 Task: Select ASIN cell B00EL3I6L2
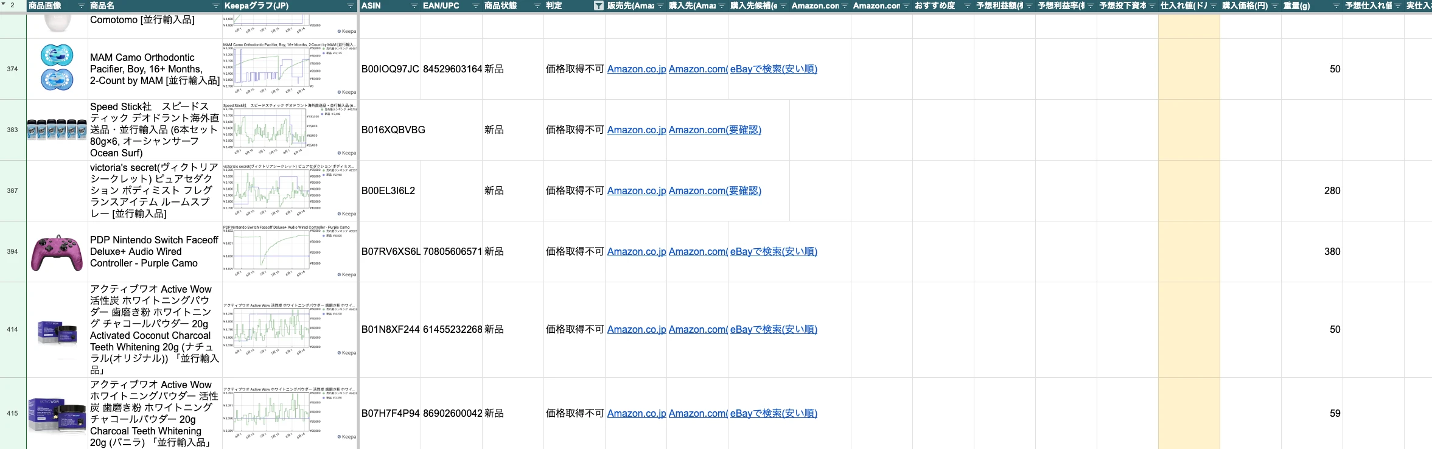[x=390, y=191]
